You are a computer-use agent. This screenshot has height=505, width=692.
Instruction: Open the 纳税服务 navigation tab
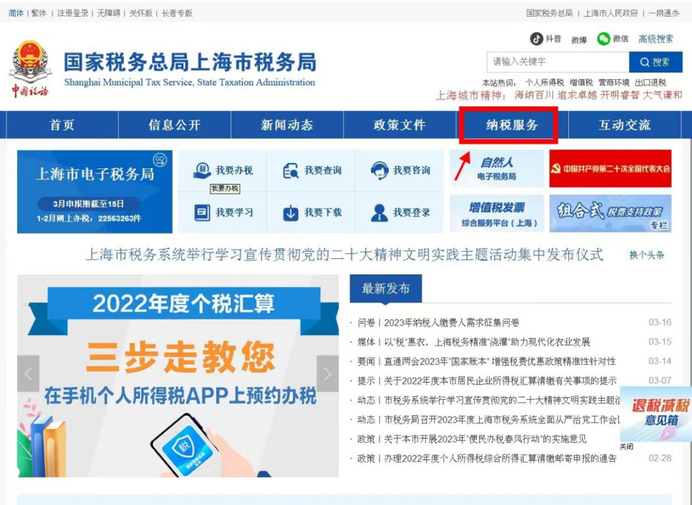click(x=512, y=125)
